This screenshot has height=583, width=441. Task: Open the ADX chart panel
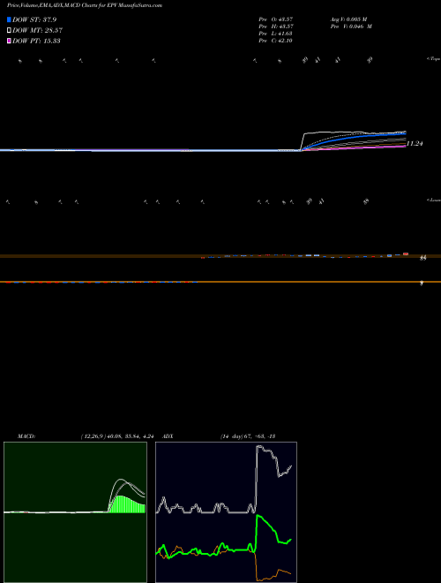[226, 512]
